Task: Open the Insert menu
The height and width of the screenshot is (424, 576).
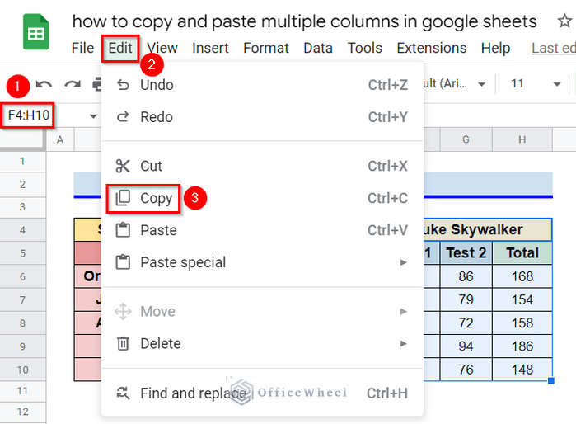Action: click(x=210, y=49)
